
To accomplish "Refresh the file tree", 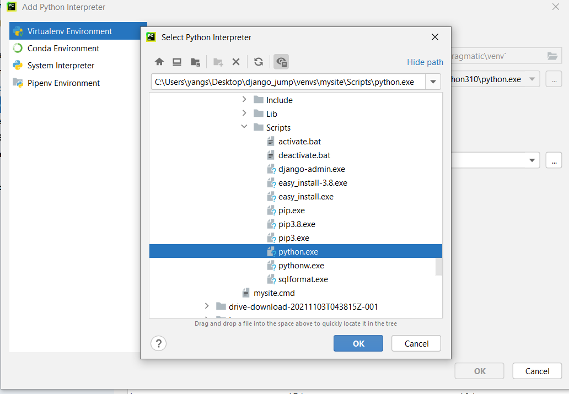I will coord(259,62).
